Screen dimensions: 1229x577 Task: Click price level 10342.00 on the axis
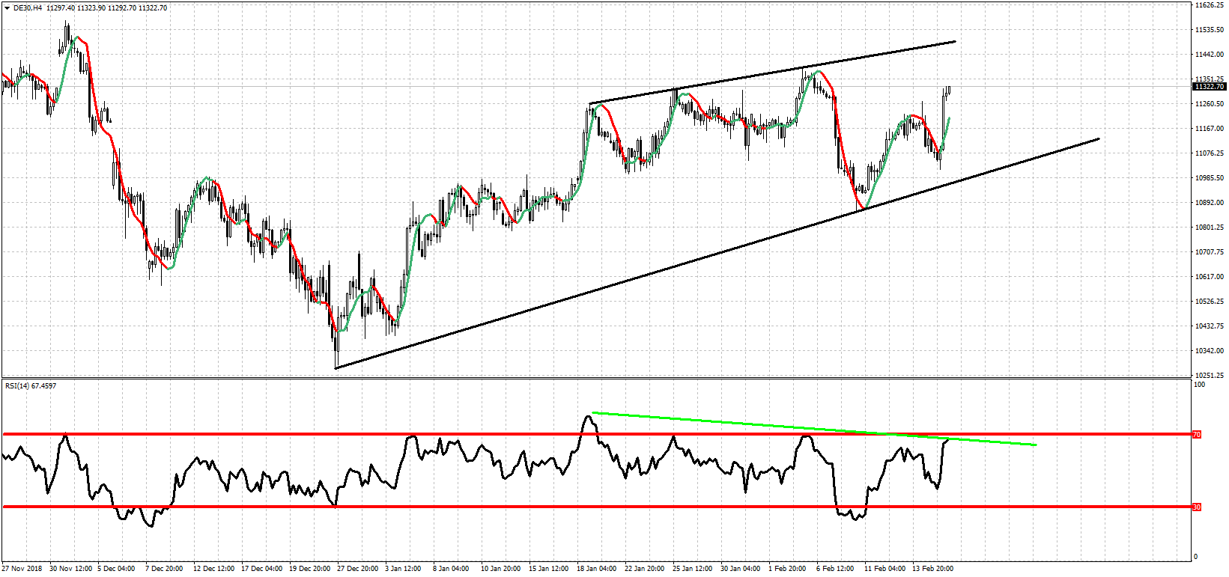tap(1210, 351)
